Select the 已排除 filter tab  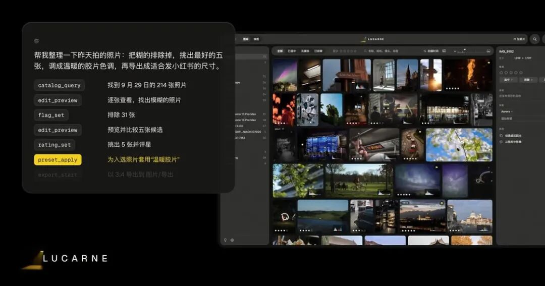click(x=318, y=51)
